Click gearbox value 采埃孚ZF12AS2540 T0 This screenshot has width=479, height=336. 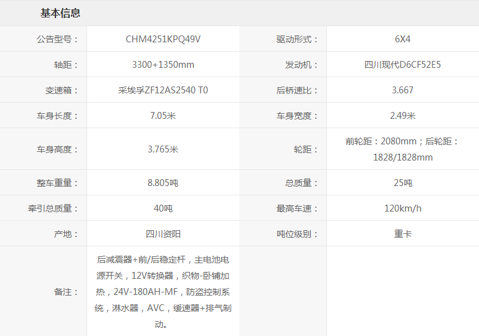(x=163, y=90)
